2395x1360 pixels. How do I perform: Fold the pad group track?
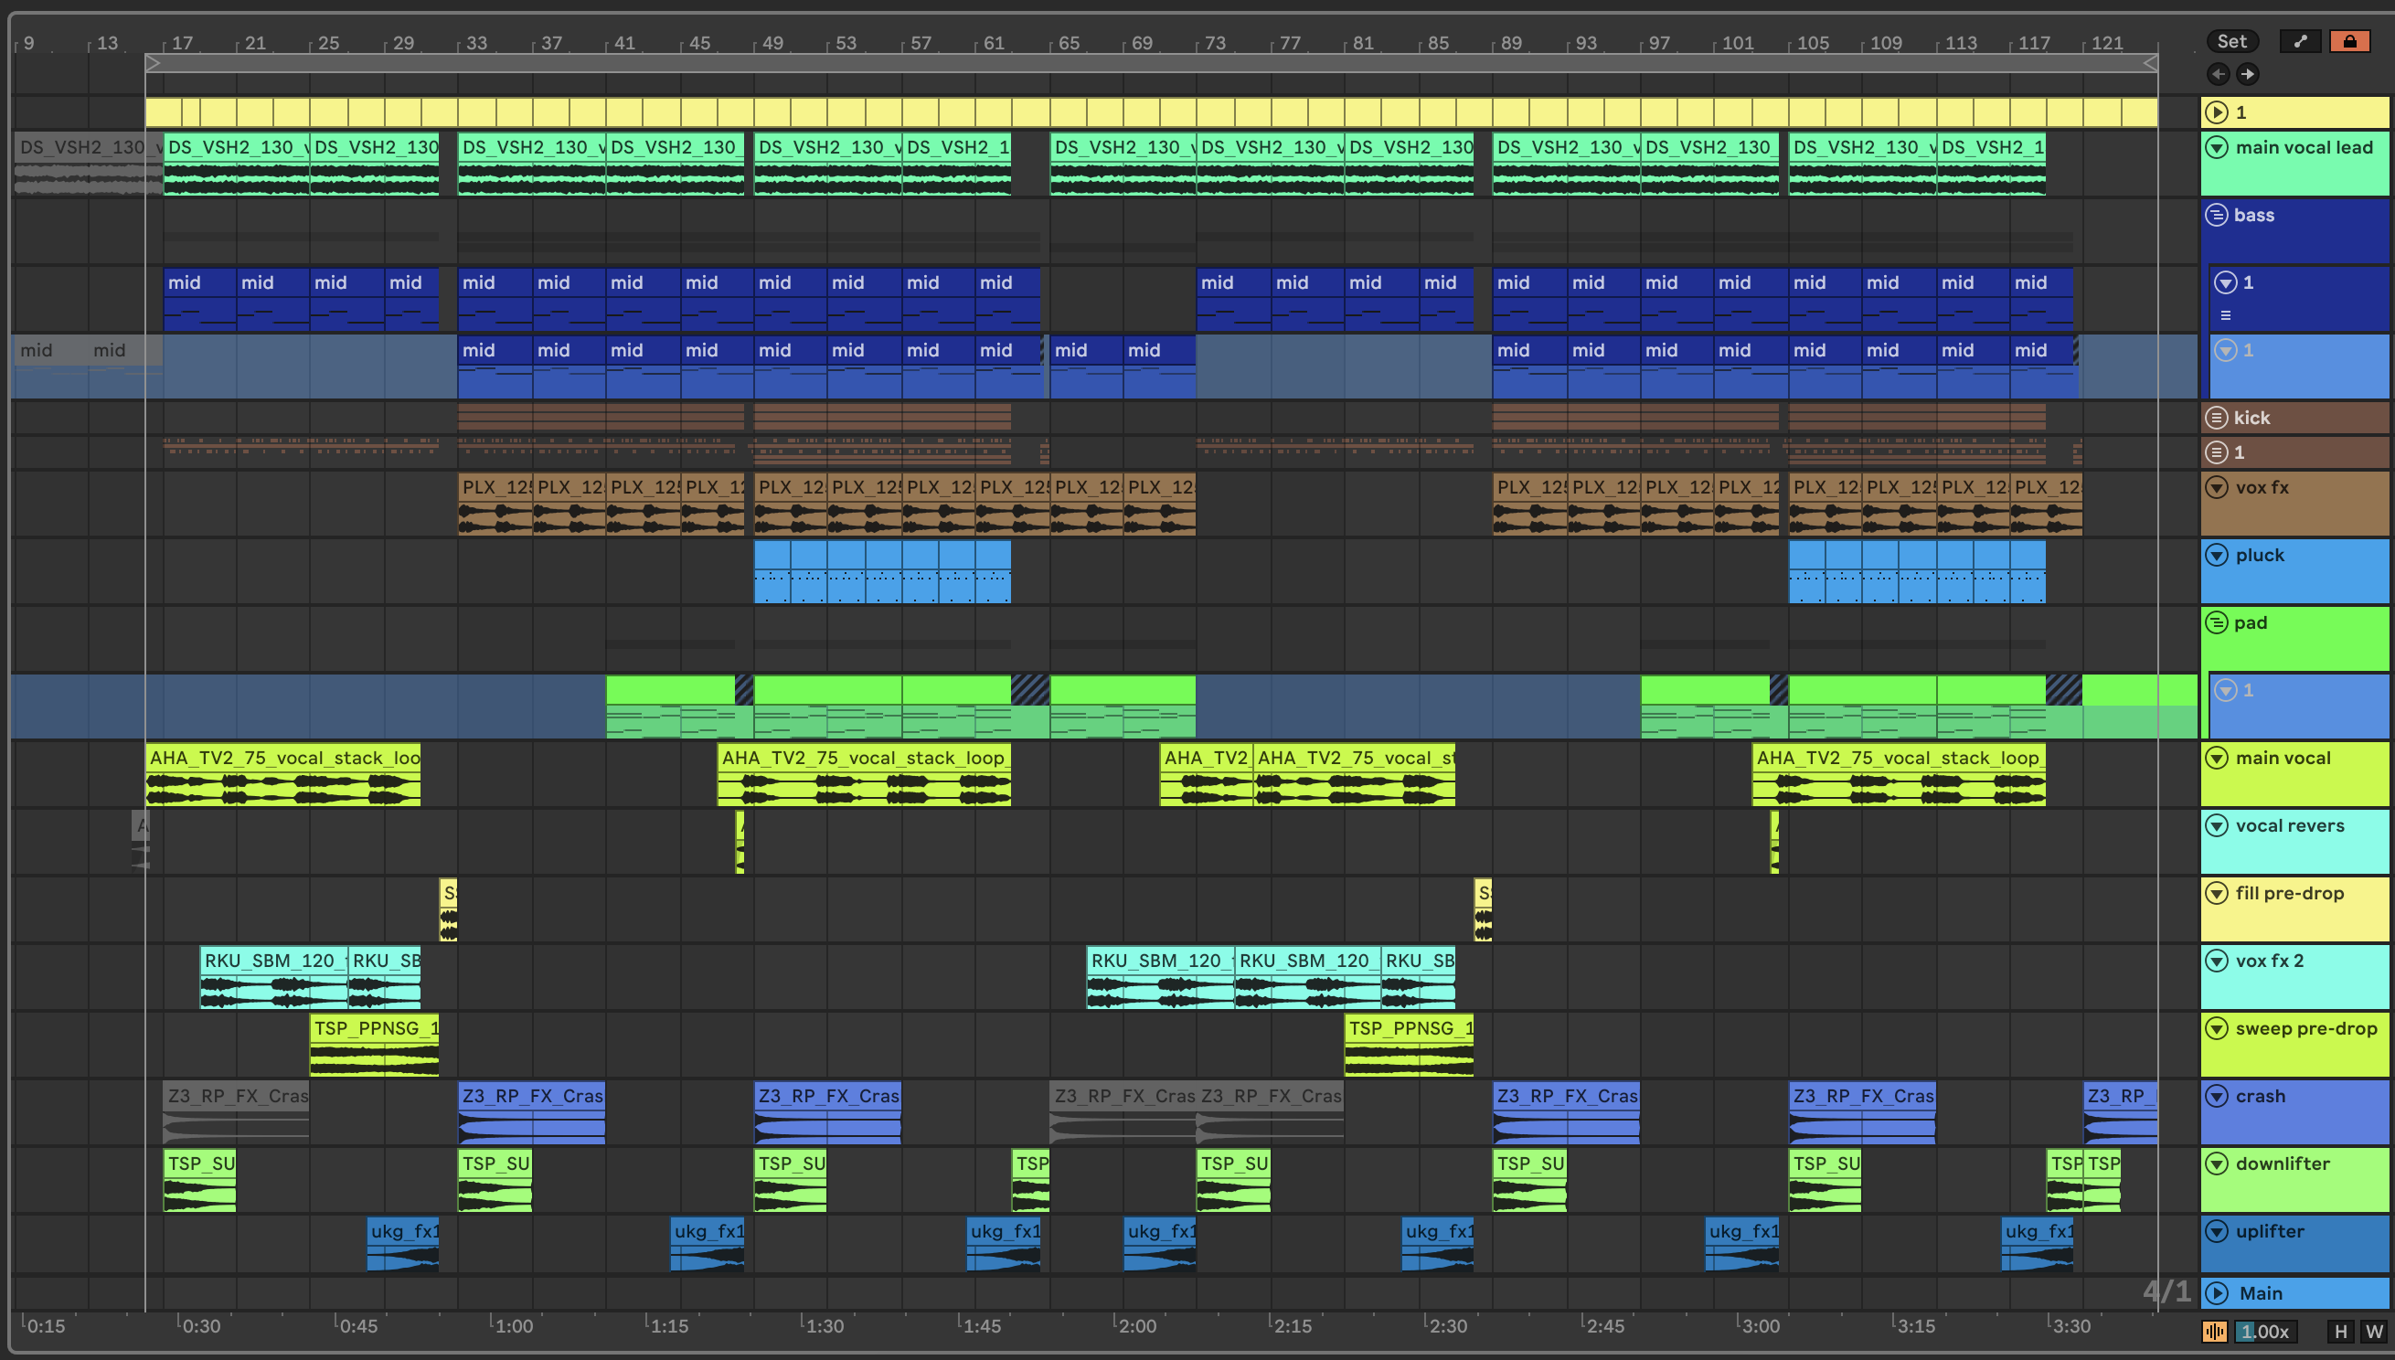tap(2217, 622)
